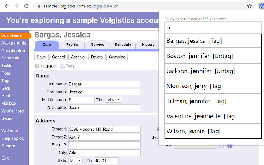Click the Archive button
The width and height of the screenshot is (264, 165).
[x=78, y=57]
